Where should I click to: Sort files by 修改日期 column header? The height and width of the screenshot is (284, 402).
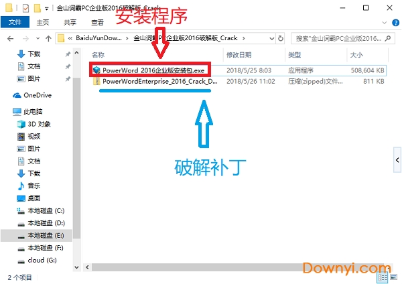coord(239,54)
